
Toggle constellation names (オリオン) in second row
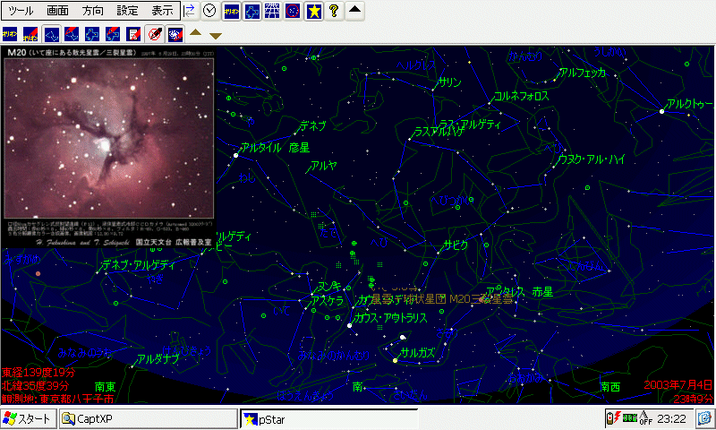(11, 34)
